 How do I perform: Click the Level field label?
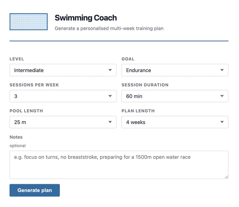coord(17,59)
